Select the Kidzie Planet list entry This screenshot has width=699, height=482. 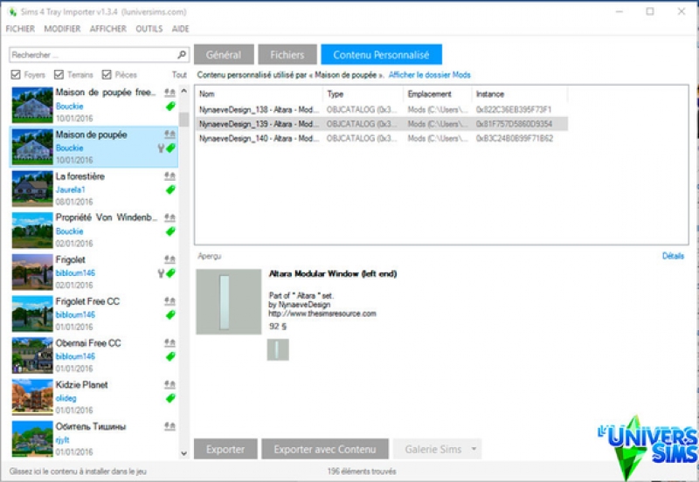(x=93, y=397)
